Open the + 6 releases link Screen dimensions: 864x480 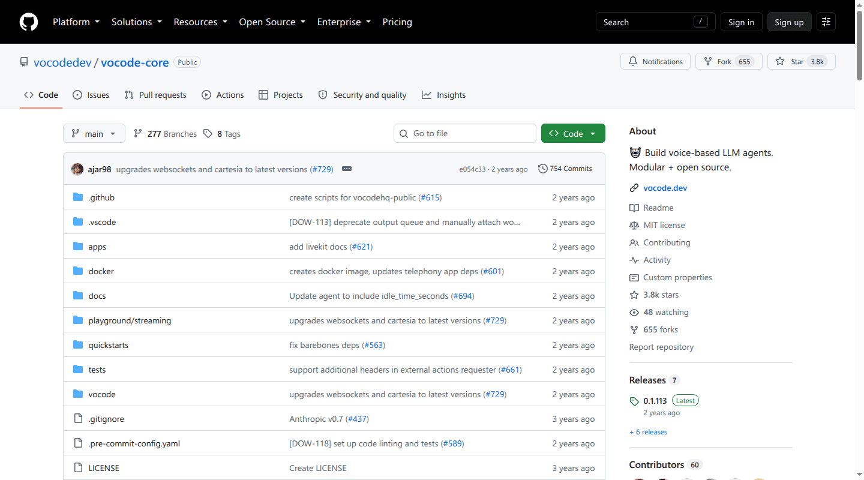pos(648,432)
